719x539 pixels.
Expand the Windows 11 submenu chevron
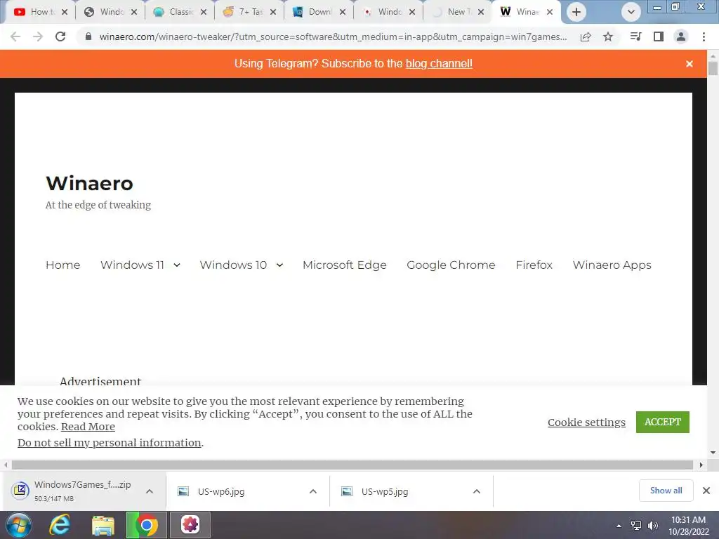point(177,265)
